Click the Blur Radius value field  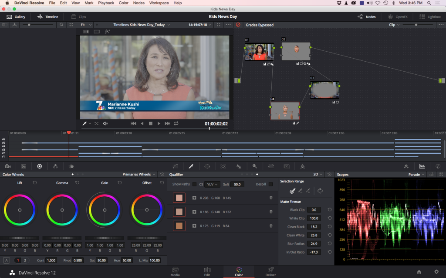314,244
